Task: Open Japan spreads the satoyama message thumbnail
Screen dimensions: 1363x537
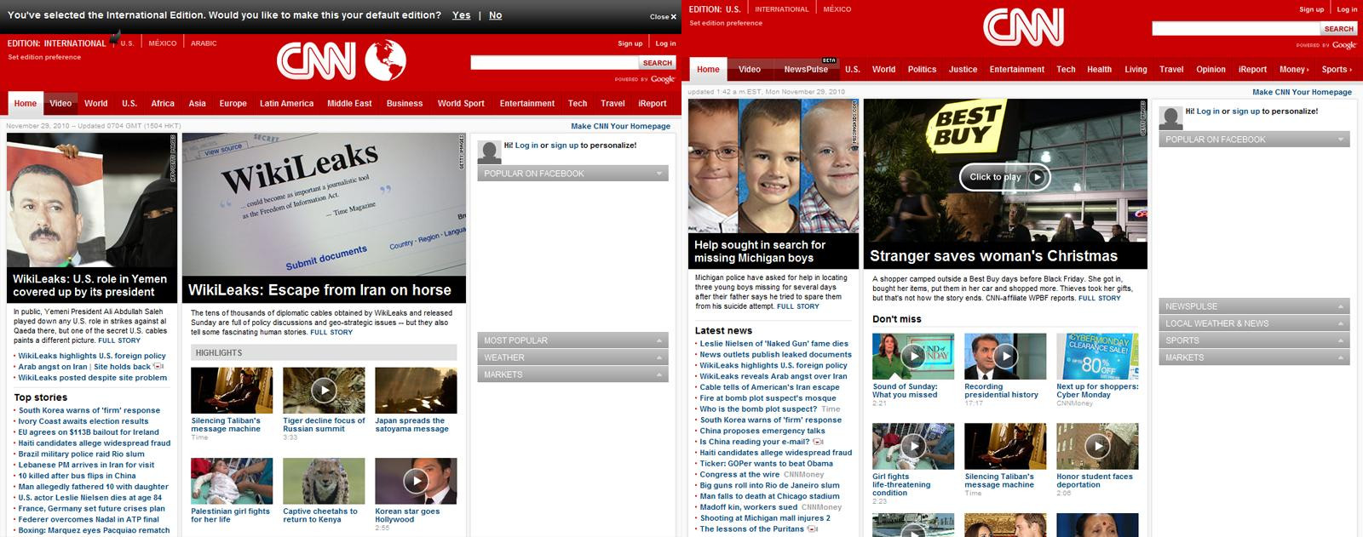Action: (x=416, y=391)
